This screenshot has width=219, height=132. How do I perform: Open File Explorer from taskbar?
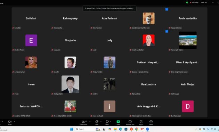115,129
